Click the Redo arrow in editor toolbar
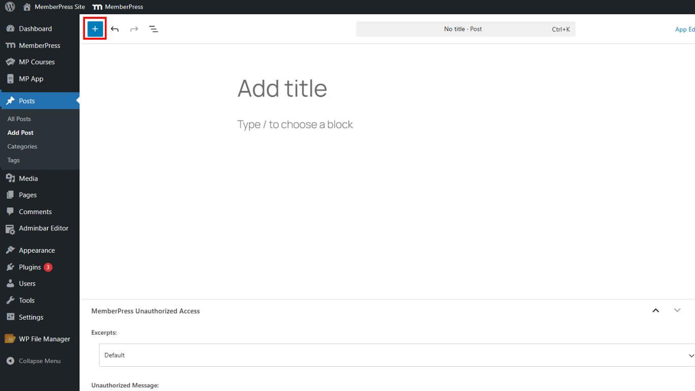Viewport: 695px width, 391px height. click(134, 29)
